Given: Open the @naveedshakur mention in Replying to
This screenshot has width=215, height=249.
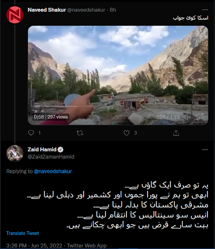Looking at the screenshot, I should coord(53,171).
